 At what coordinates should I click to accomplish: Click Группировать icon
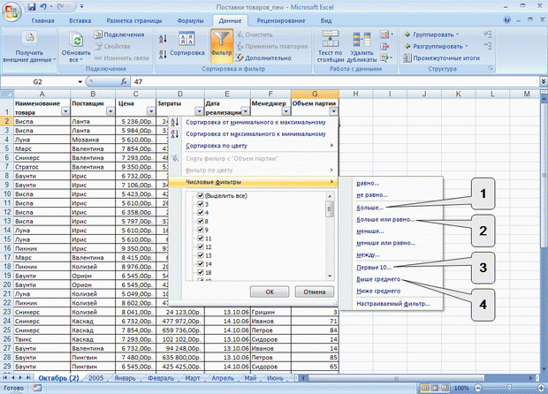[x=407, y=34]
